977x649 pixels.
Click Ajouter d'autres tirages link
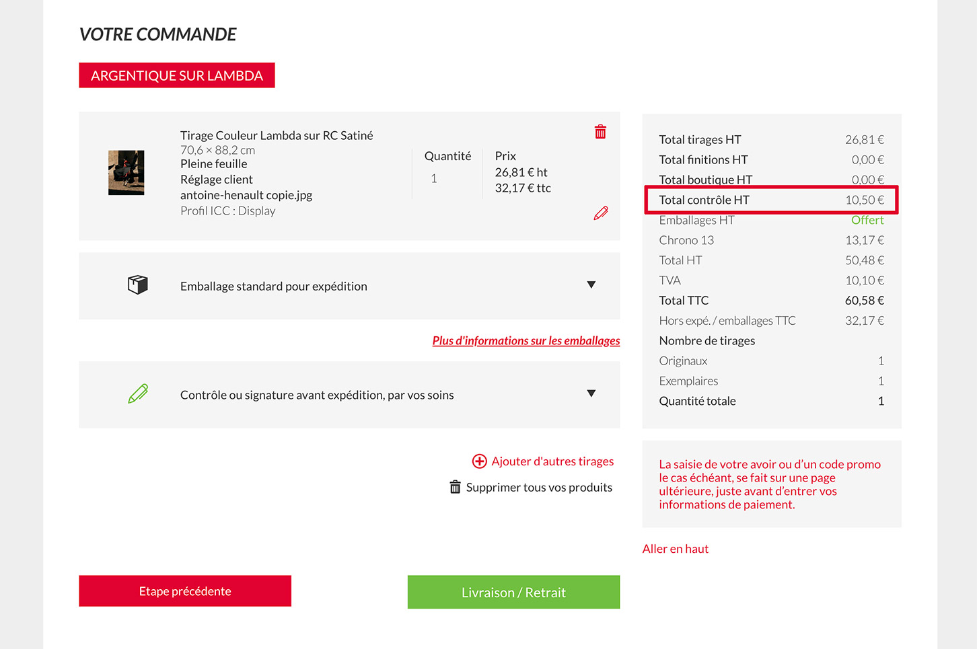(552, 461)
